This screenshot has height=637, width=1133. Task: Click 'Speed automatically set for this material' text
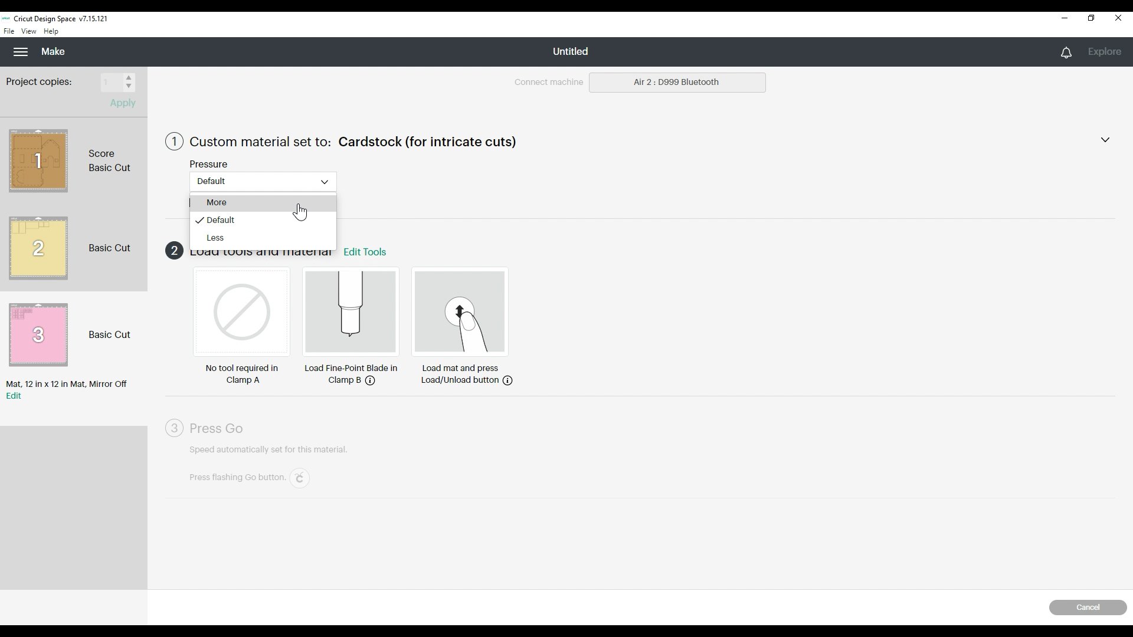point(268,450)
